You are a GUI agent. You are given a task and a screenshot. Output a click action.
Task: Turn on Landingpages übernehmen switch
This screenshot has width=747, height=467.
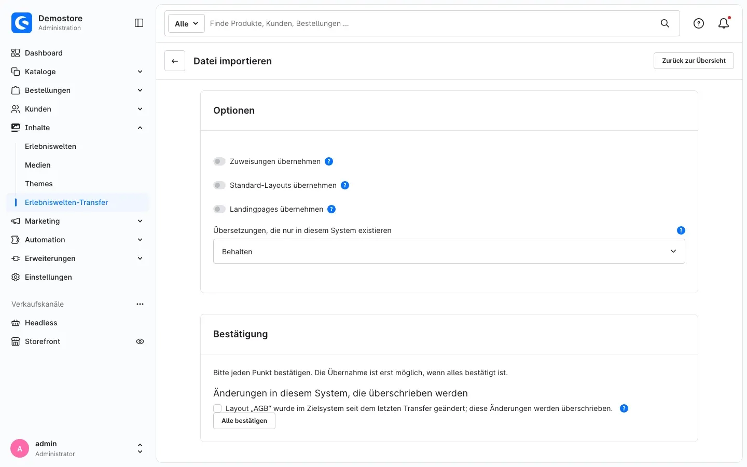[219, 209]
